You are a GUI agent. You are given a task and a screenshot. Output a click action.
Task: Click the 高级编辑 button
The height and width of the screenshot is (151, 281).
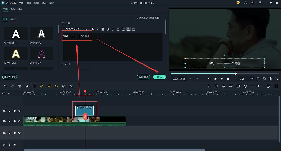click(143, 77)
